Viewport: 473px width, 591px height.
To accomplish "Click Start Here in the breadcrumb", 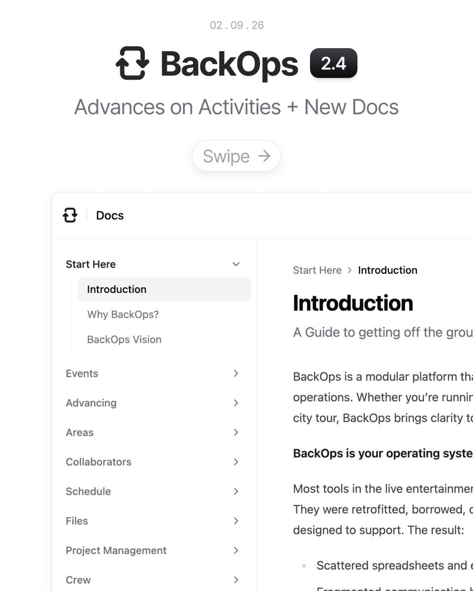I will (317, 270).
